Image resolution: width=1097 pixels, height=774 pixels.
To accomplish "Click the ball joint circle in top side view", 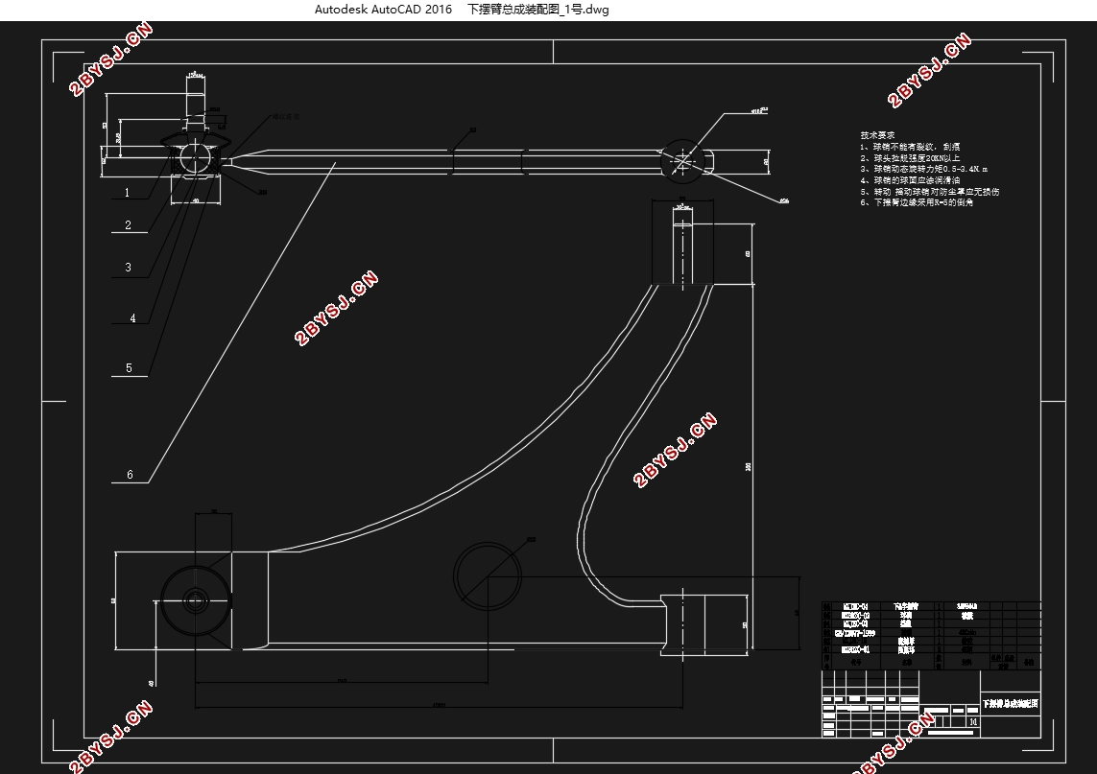I will tap(195, 156).
